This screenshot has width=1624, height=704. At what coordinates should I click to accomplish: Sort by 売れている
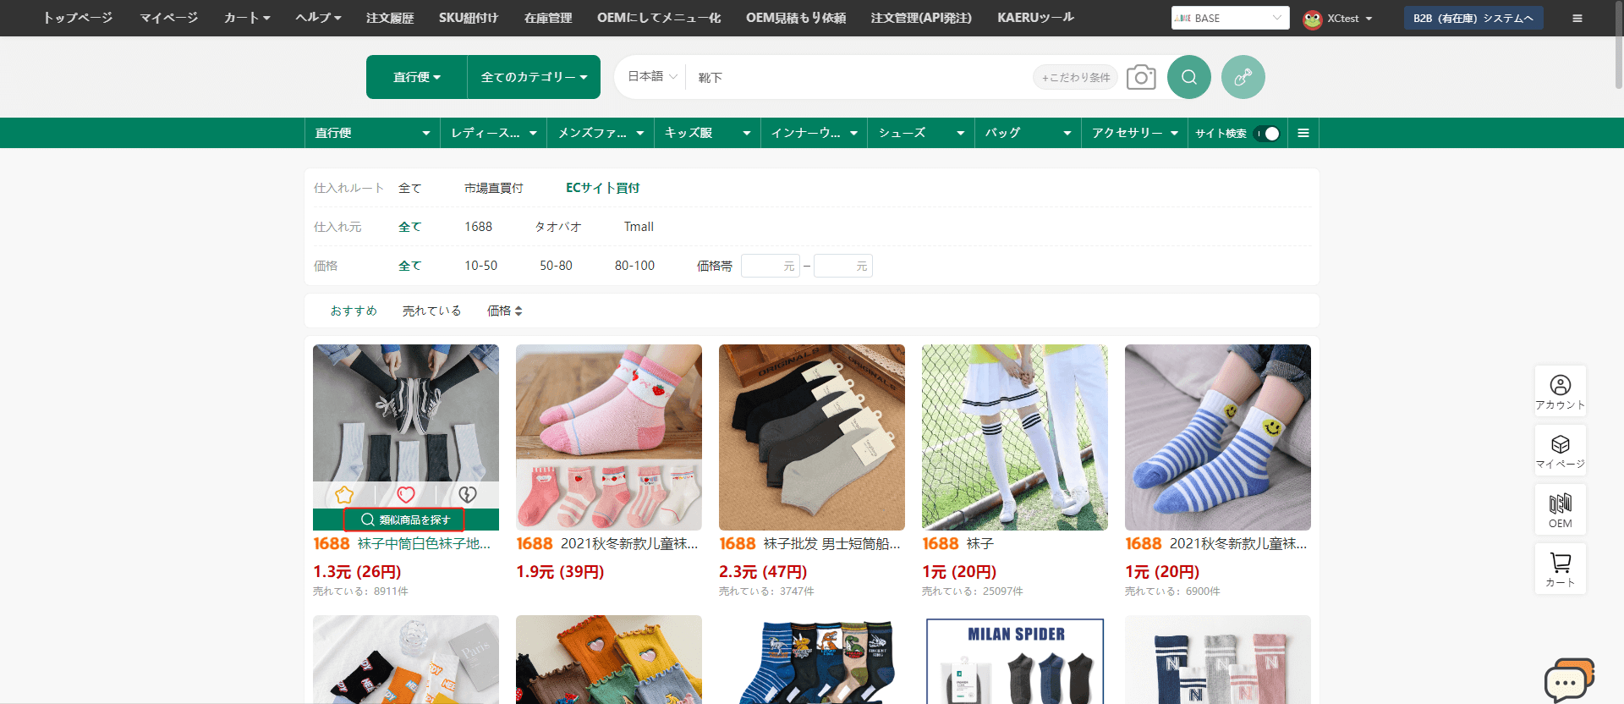pyautogui.click(x=432, y=311)
